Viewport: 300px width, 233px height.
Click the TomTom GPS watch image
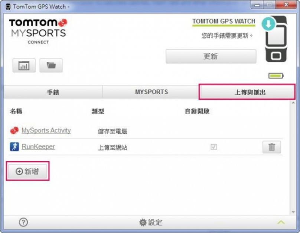click(276, 39)
